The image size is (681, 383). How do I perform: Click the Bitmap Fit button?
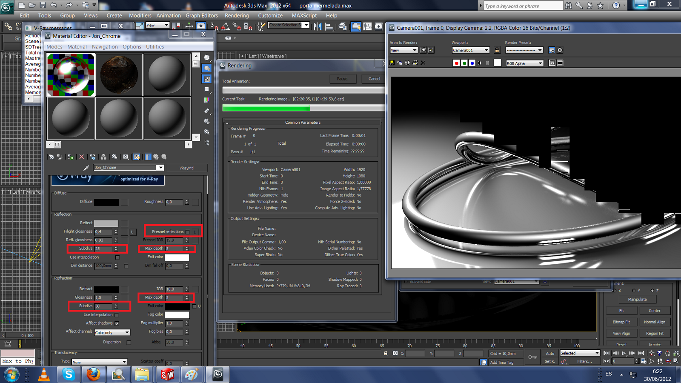(x=621, y=322)
